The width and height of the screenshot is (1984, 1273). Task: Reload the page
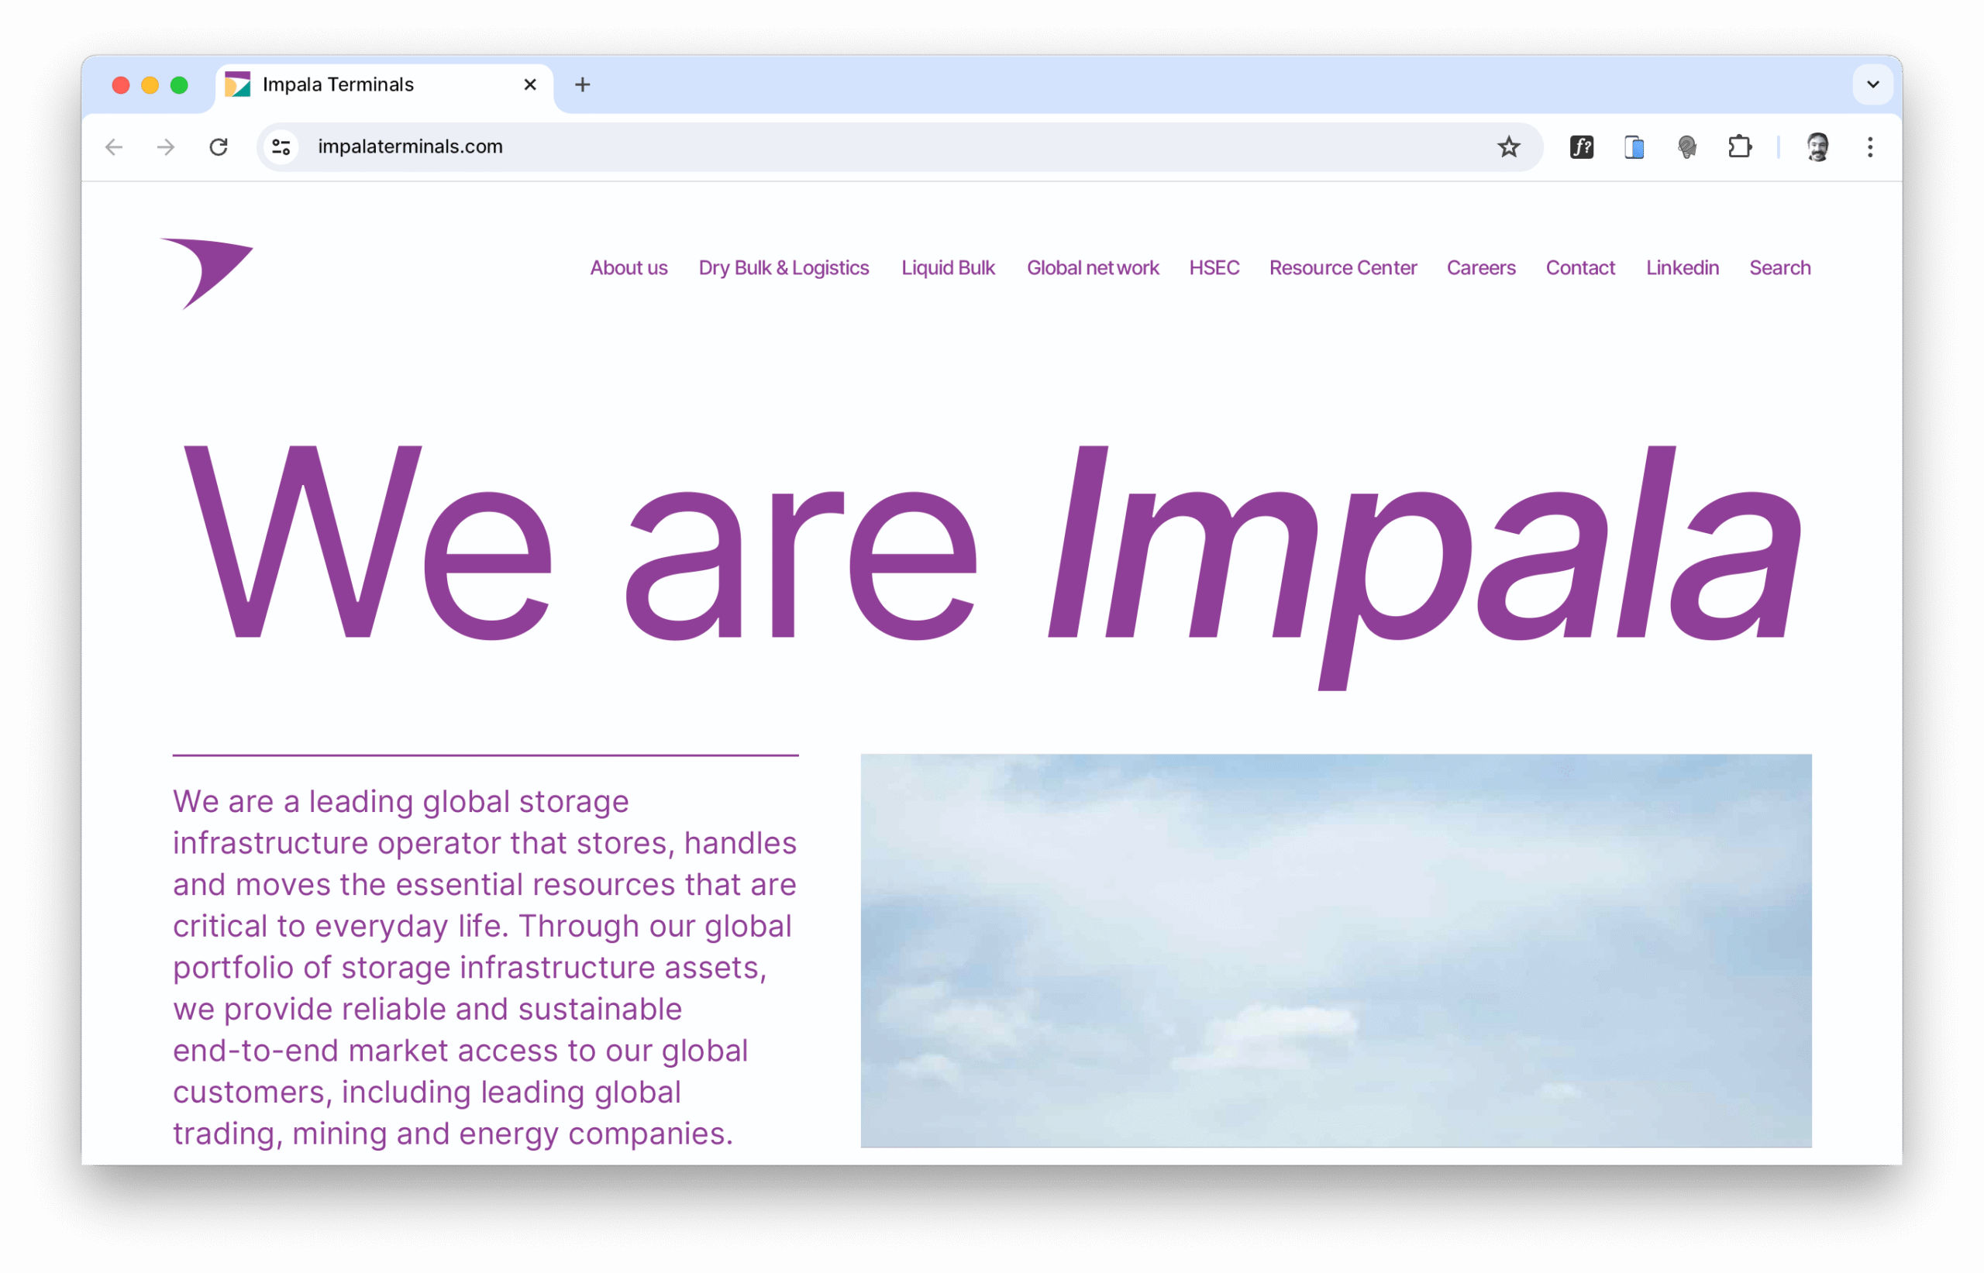pos(219,147)
